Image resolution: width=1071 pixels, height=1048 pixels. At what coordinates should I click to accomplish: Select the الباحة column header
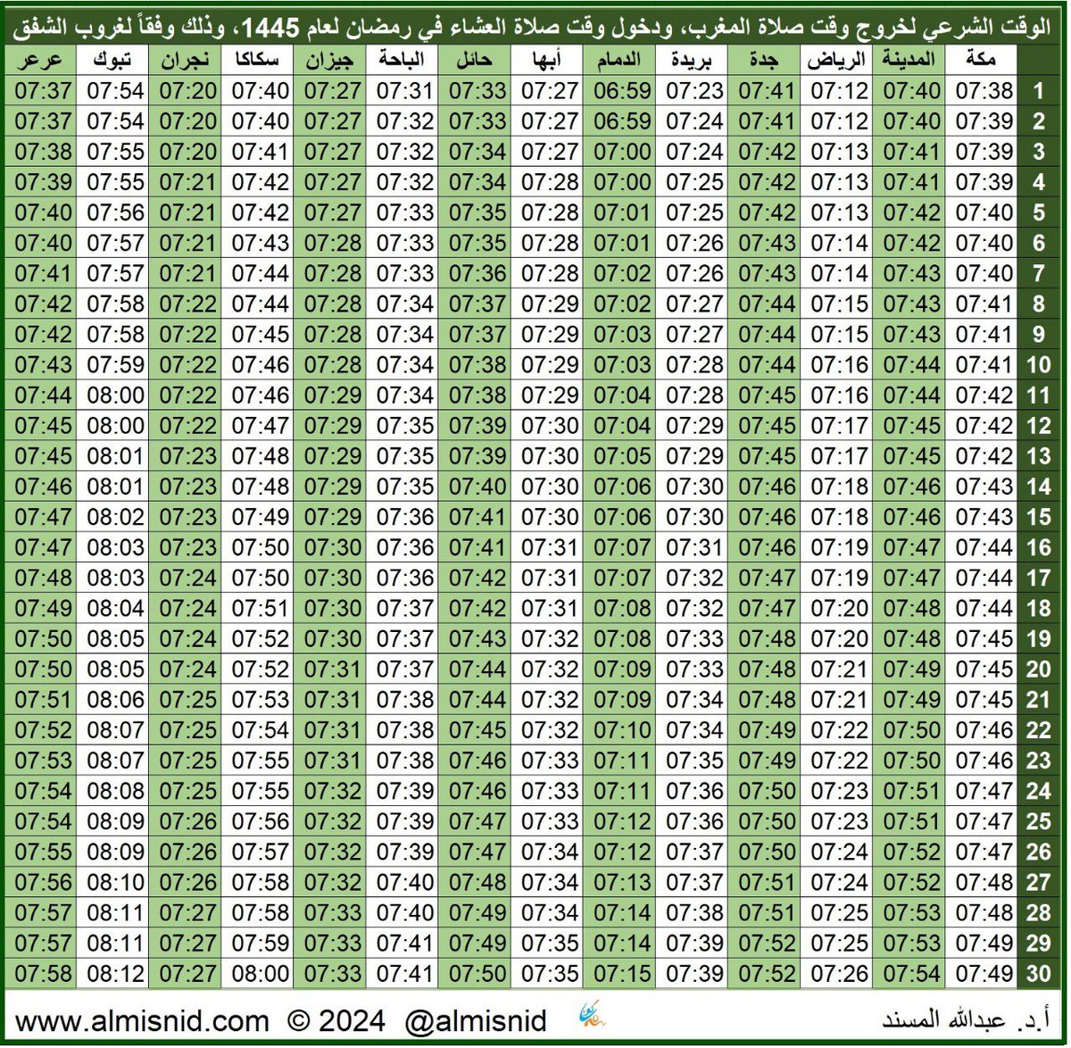(x=403, y=61)
